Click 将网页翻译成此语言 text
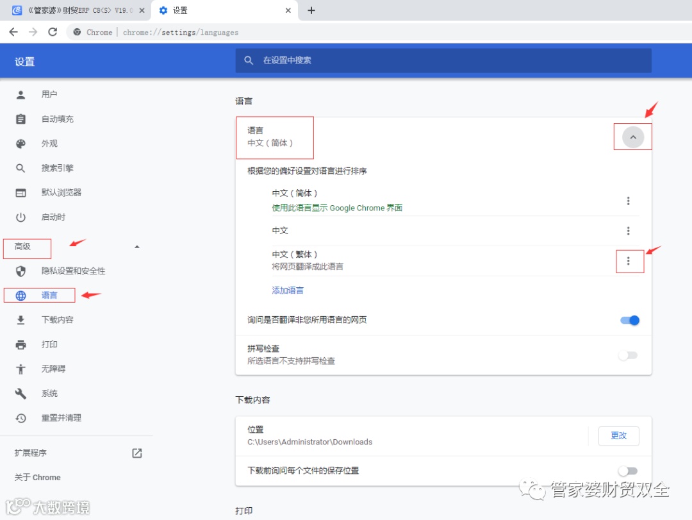This screenshot has height=520, width=692. (x=308, y=266)
